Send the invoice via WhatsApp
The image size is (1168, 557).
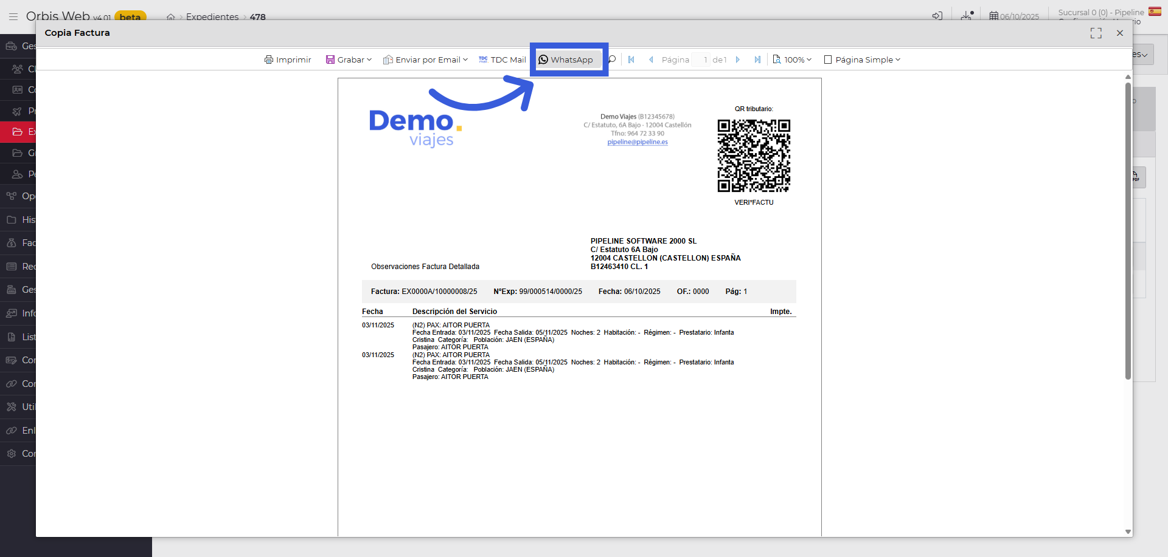pos(567,60)
